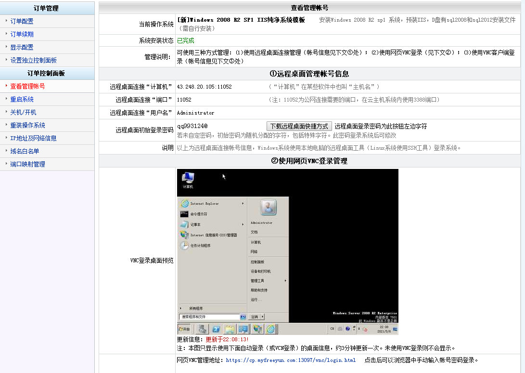The height and width of the screenshot is (373, 525).
Task: Select the 查看管理帐号 menu item
Action: coord(27,86)
